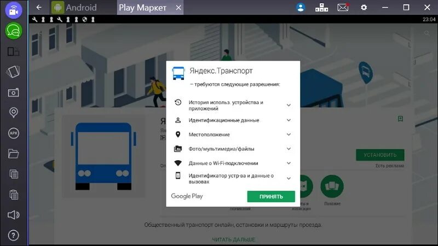Click Идентификационные данные permission label

point(224,120)
